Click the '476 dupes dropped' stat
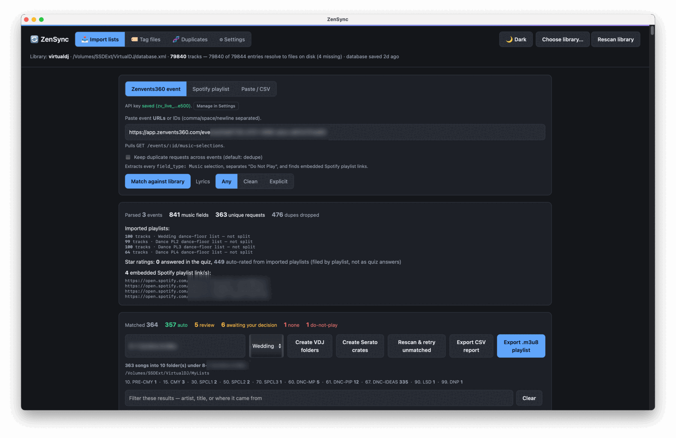 295,215
